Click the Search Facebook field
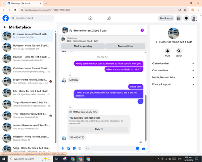The image size is (202, 162). pyautogui.click(x=32, y=18)
